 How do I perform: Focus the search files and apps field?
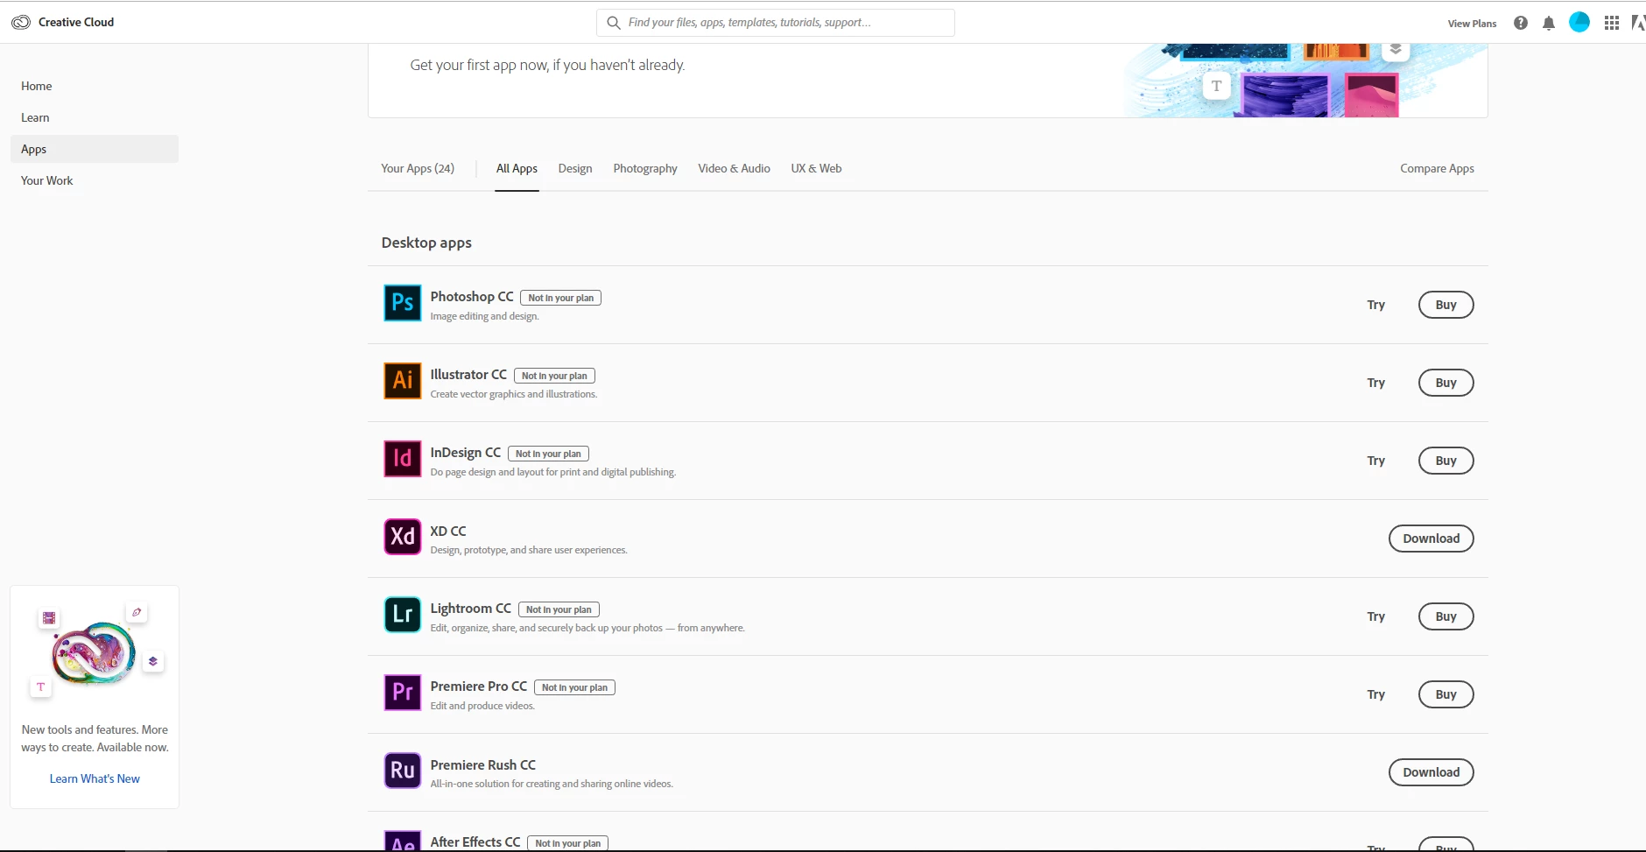click(776, 23)
